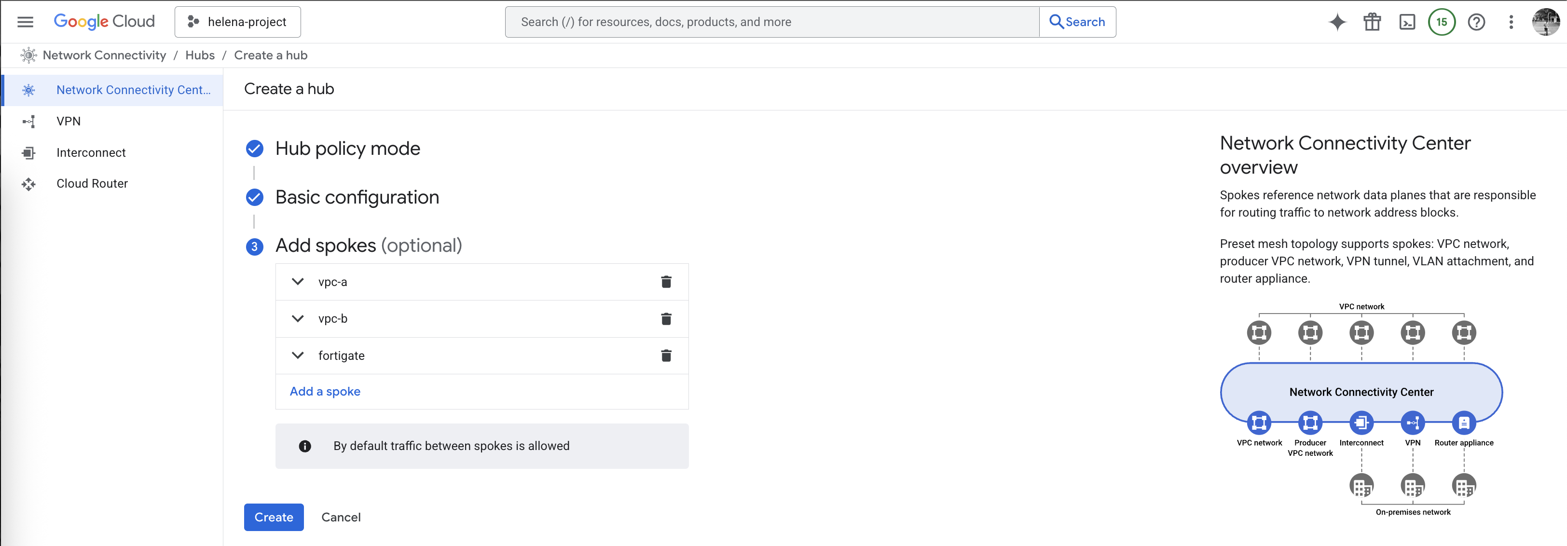Remove vpc-b spoke with trash icon
Image resolution: width=1567 pixels, height=546 pixels.
[x=666, y=319]
